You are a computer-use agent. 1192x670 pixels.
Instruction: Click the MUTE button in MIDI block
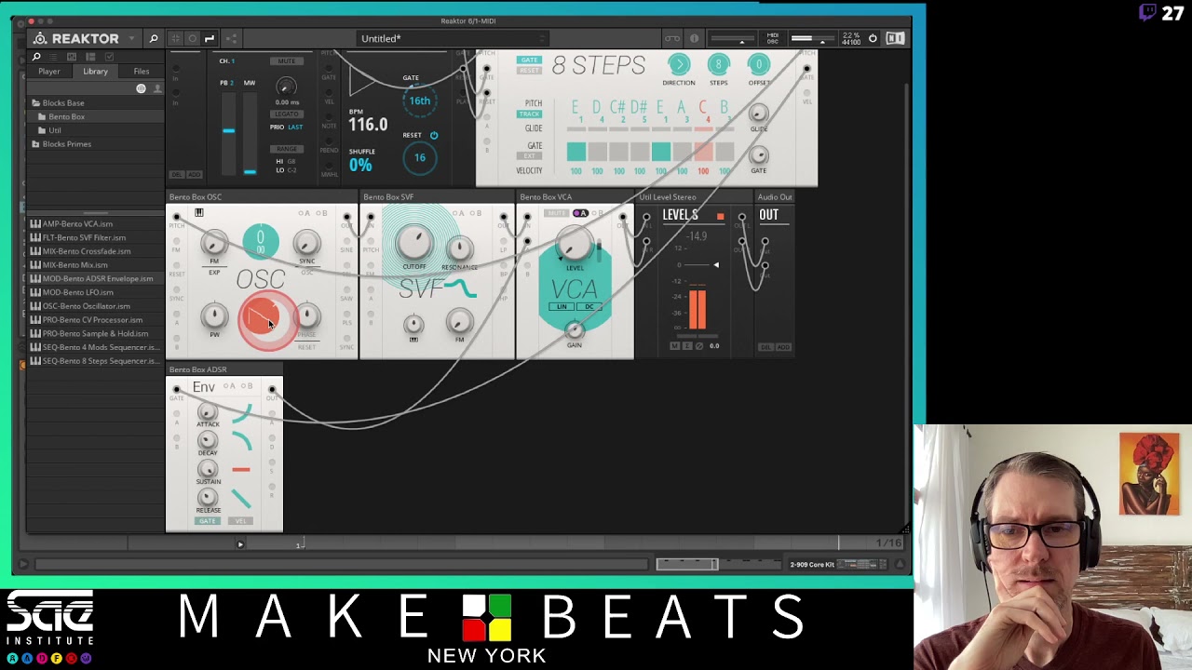click(286, 61)
